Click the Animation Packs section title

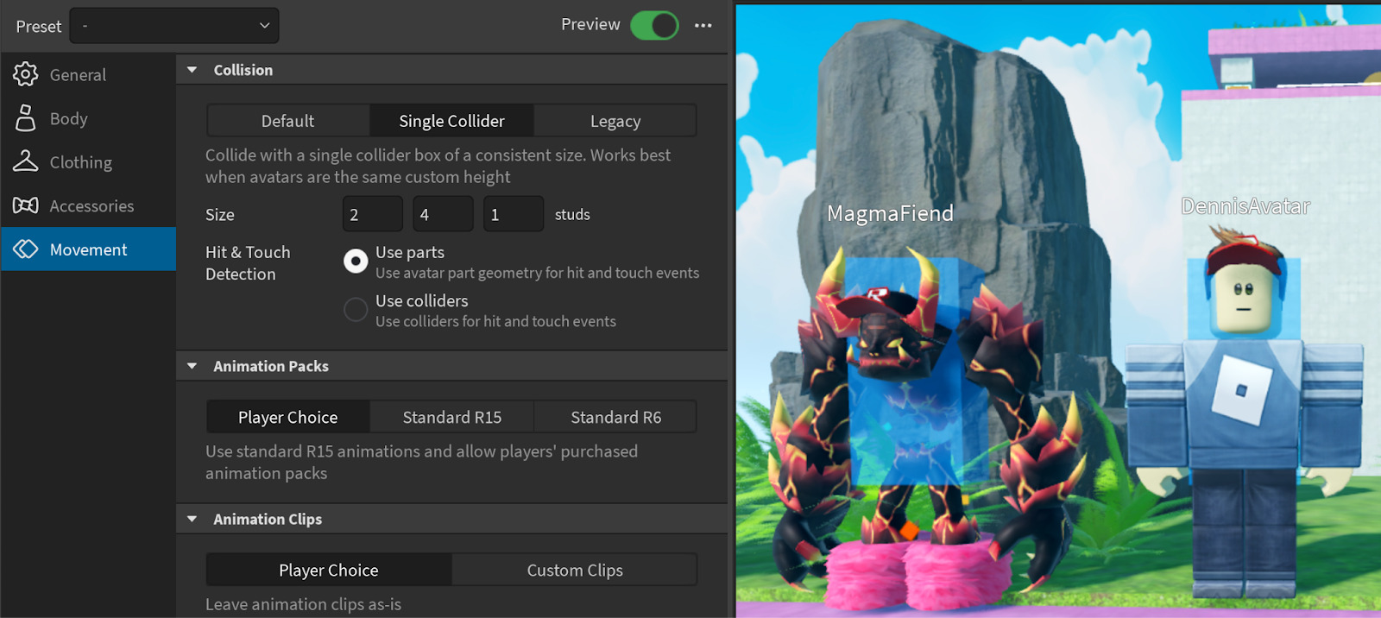click(271, 366)
